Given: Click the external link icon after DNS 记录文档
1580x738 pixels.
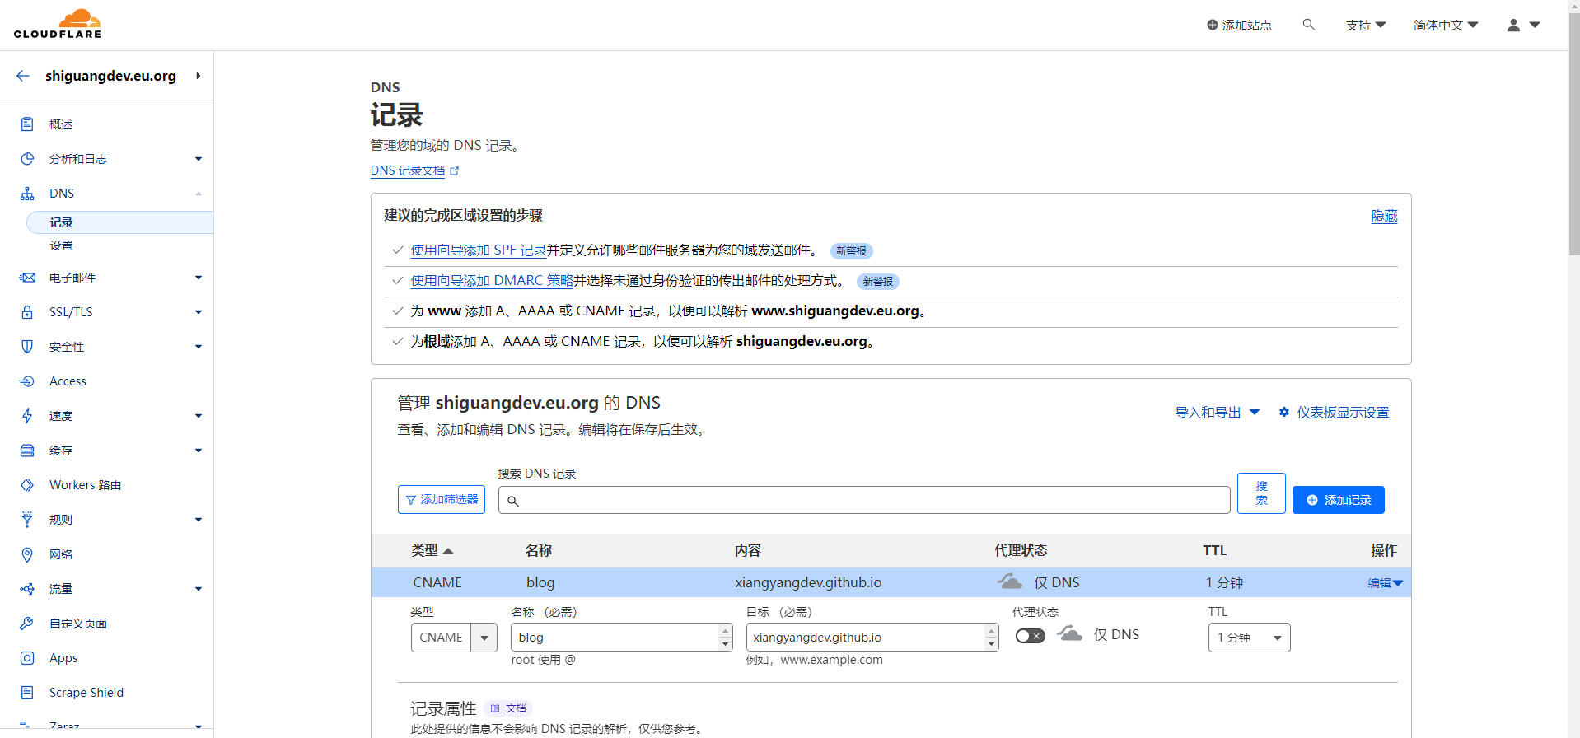Looking at the screenshot, I should [454, 170].
